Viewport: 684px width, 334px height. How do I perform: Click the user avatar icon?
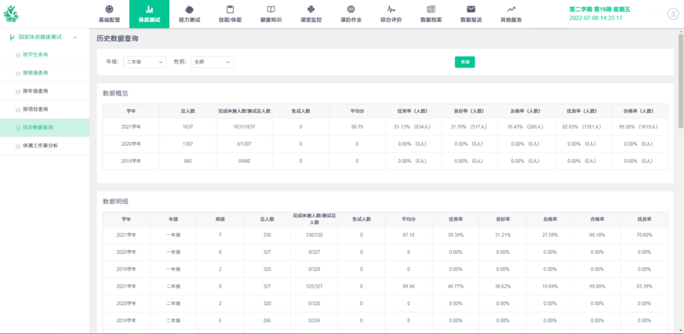[673, 14]
